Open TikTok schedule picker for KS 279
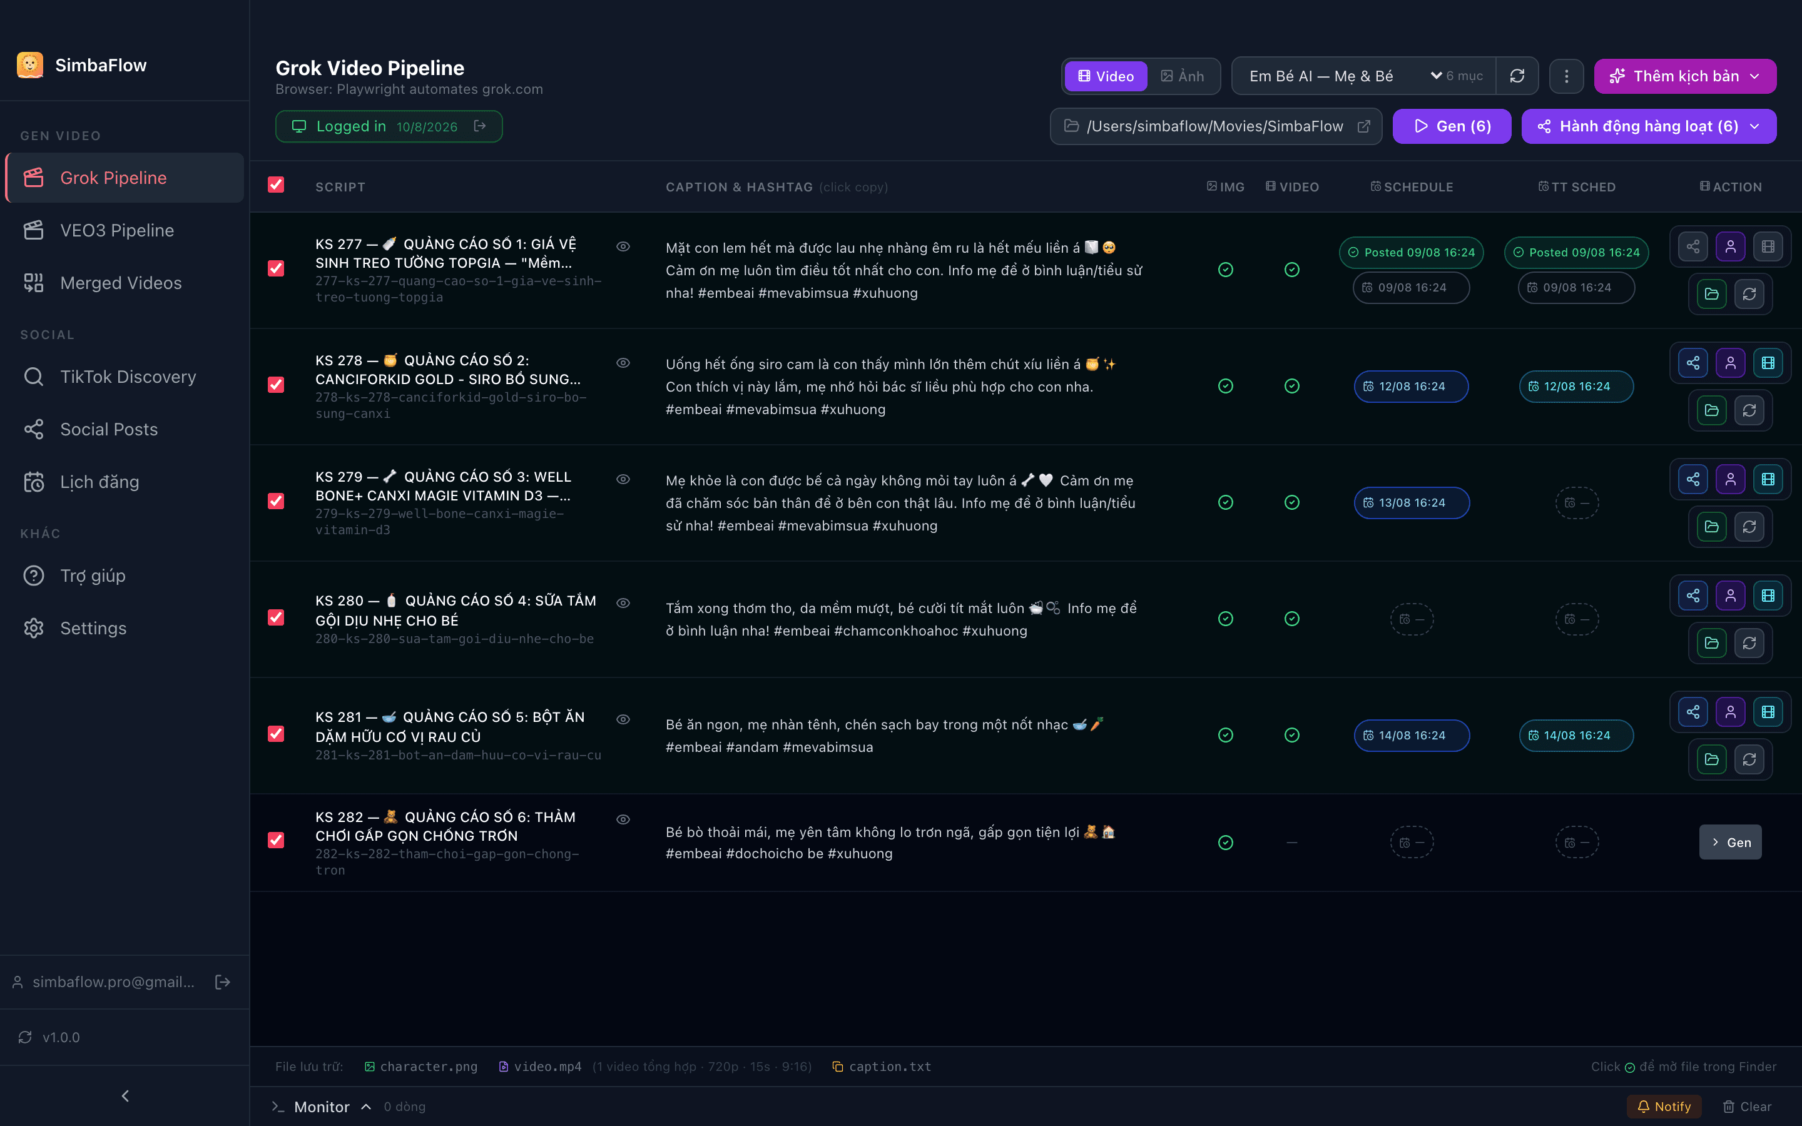This screenshot has height=1126, width=1802. [x=1576, y=503]
